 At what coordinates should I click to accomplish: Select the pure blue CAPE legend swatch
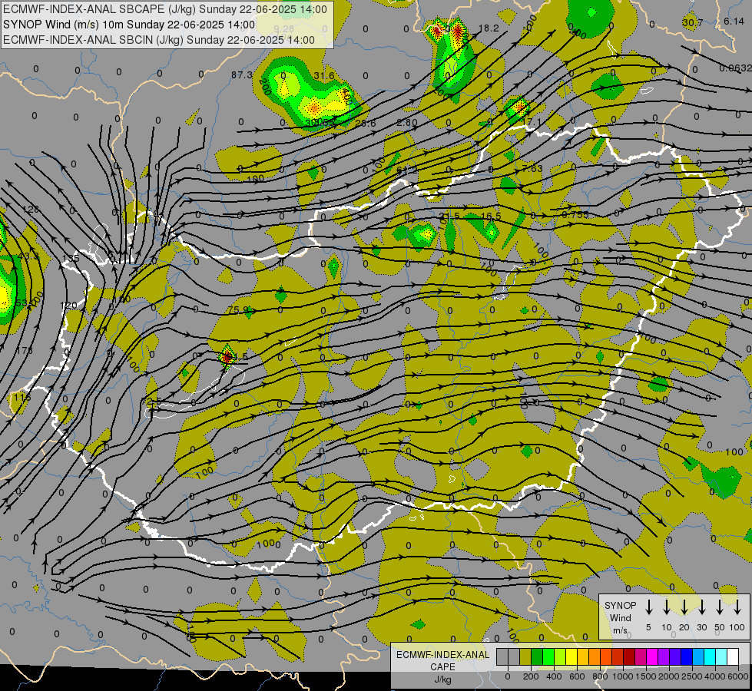(x=687, y=656)
